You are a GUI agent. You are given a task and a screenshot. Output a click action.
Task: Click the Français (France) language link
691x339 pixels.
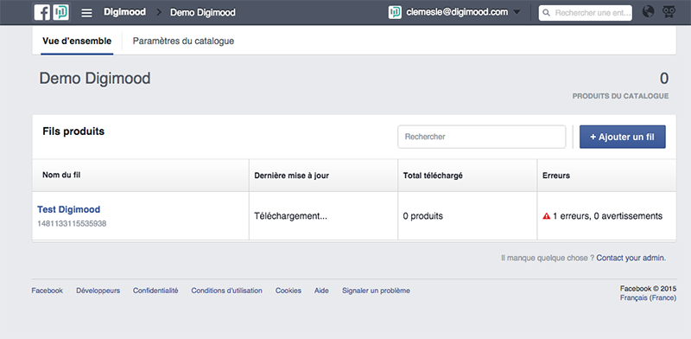tap(648, 298)
